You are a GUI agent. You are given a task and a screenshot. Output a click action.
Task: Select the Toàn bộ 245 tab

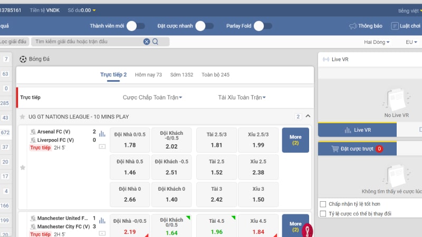click(x=216, y=75)
